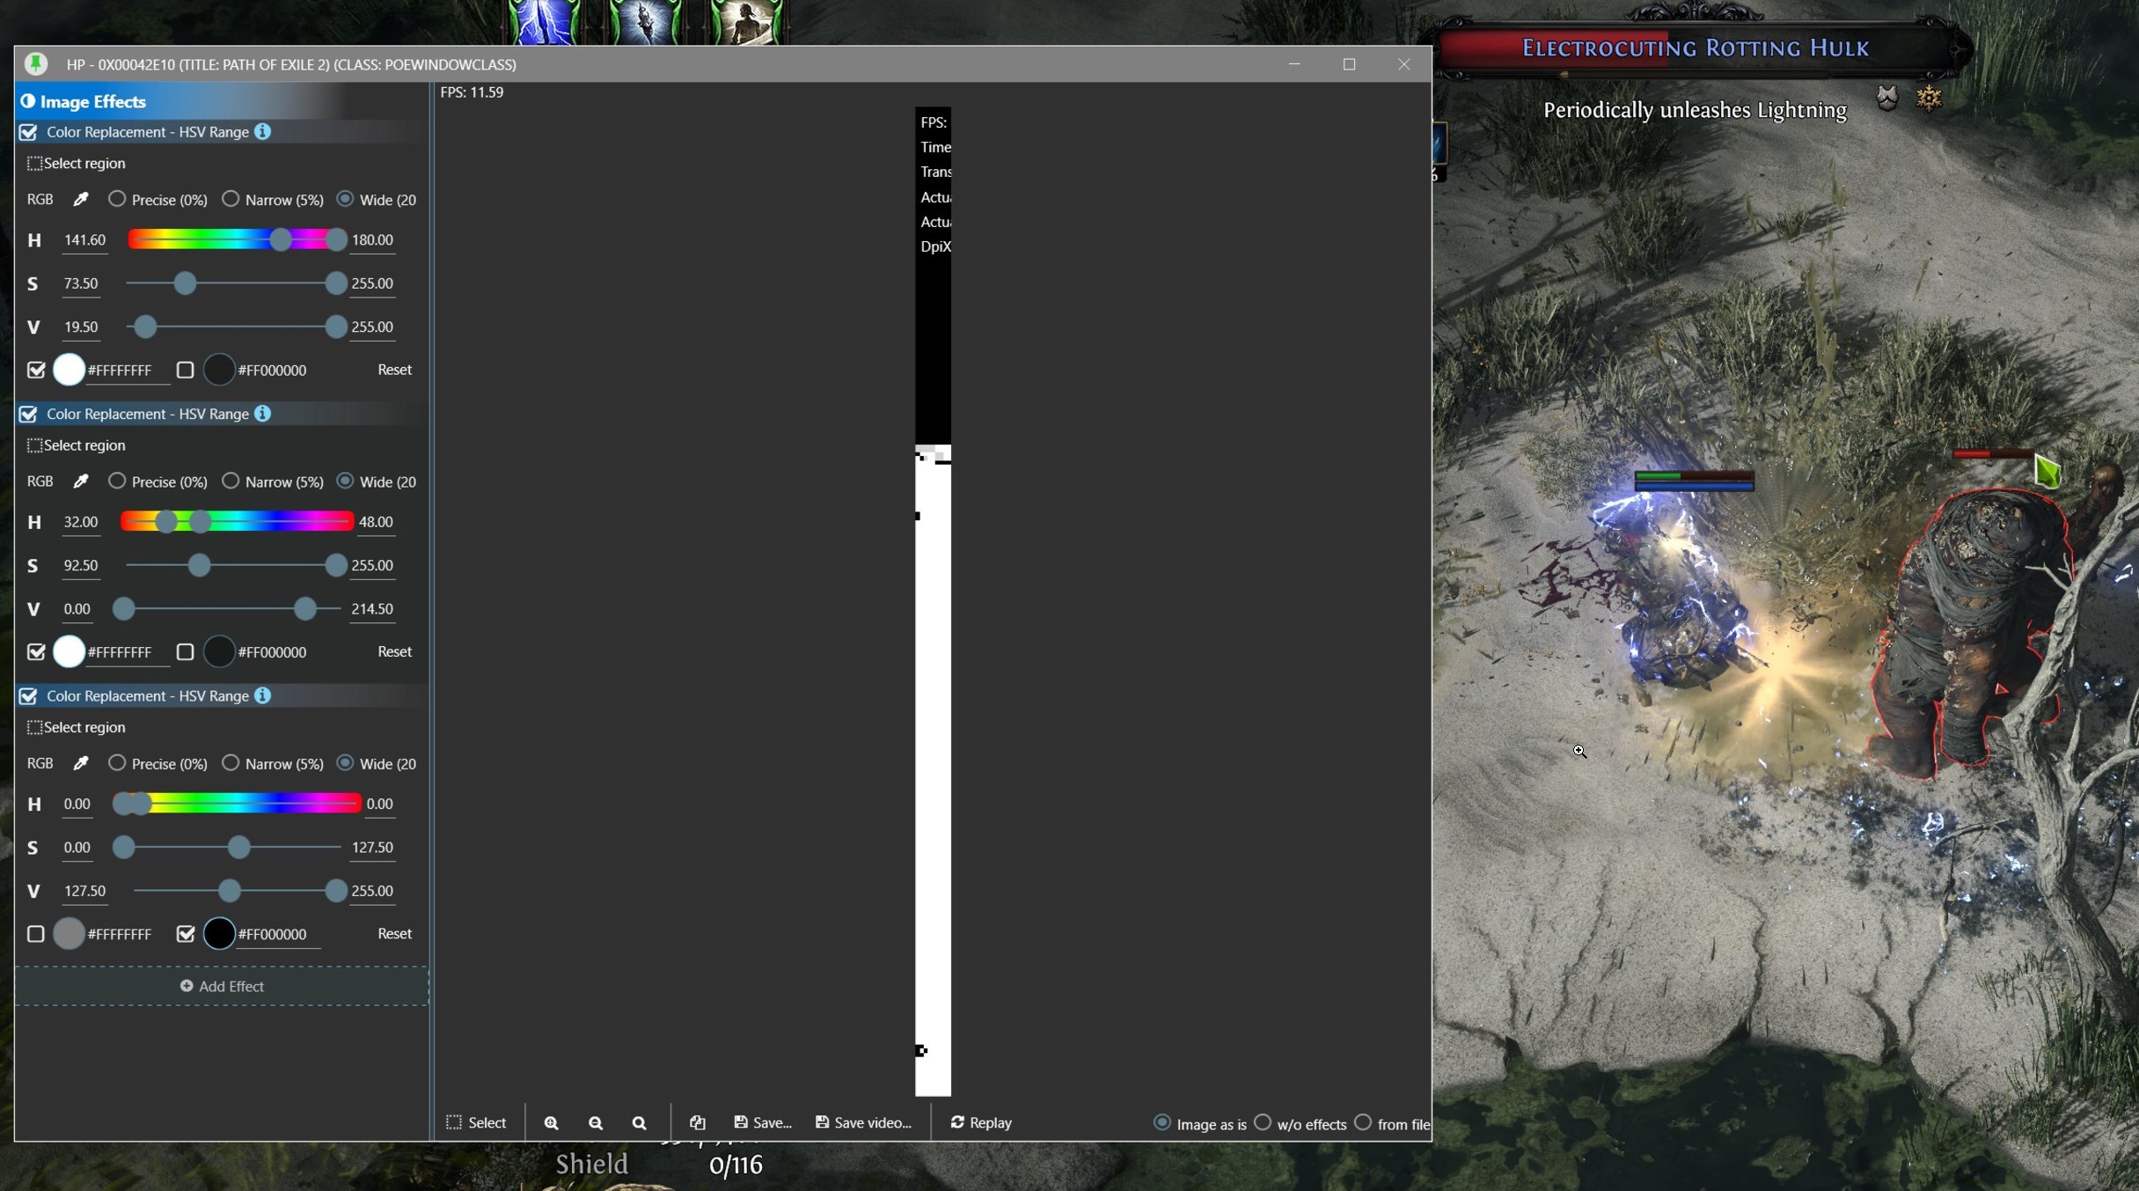2139x1191 pixels.
Task: Click Select region in the second effect
Action: (x=77, y=445)
